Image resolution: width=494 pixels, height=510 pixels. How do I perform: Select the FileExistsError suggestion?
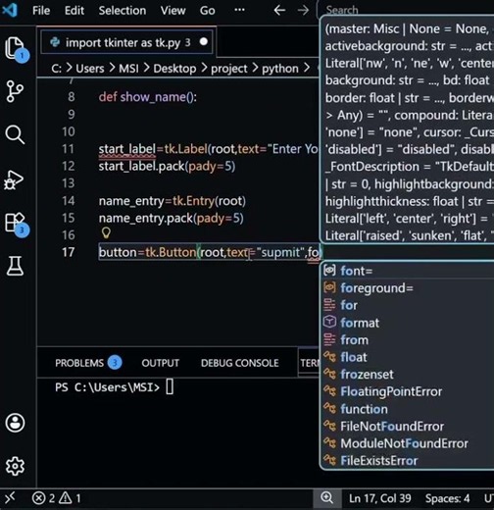pos(407,461)
